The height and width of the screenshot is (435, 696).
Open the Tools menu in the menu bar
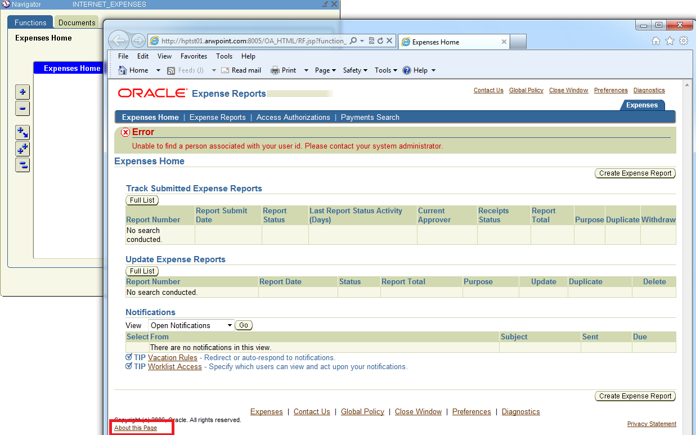tap(224, 56)
